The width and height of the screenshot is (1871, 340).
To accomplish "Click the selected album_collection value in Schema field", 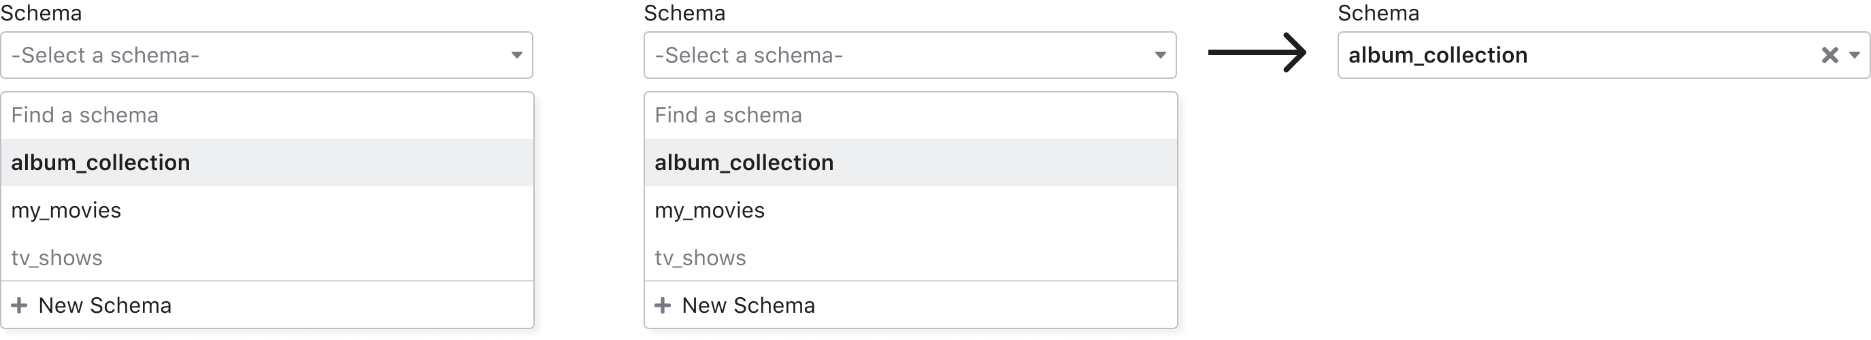I will (1438, 55).
